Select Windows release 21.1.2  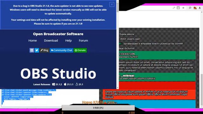[x=57, y=85]
